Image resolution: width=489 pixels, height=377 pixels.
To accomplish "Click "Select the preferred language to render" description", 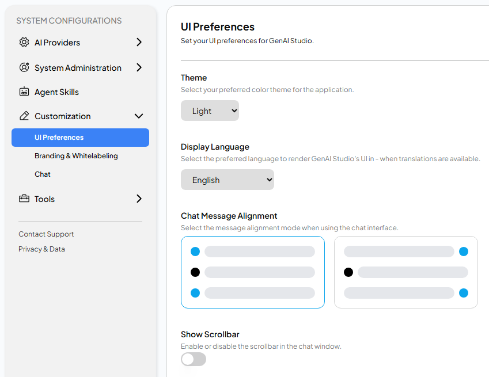I will tap(330, 159).
